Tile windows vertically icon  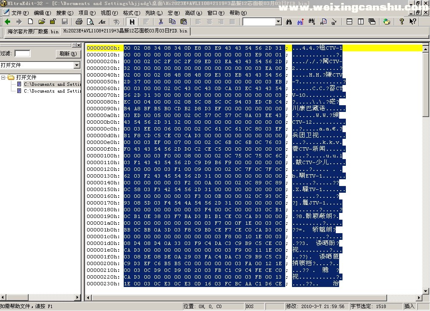361,21
